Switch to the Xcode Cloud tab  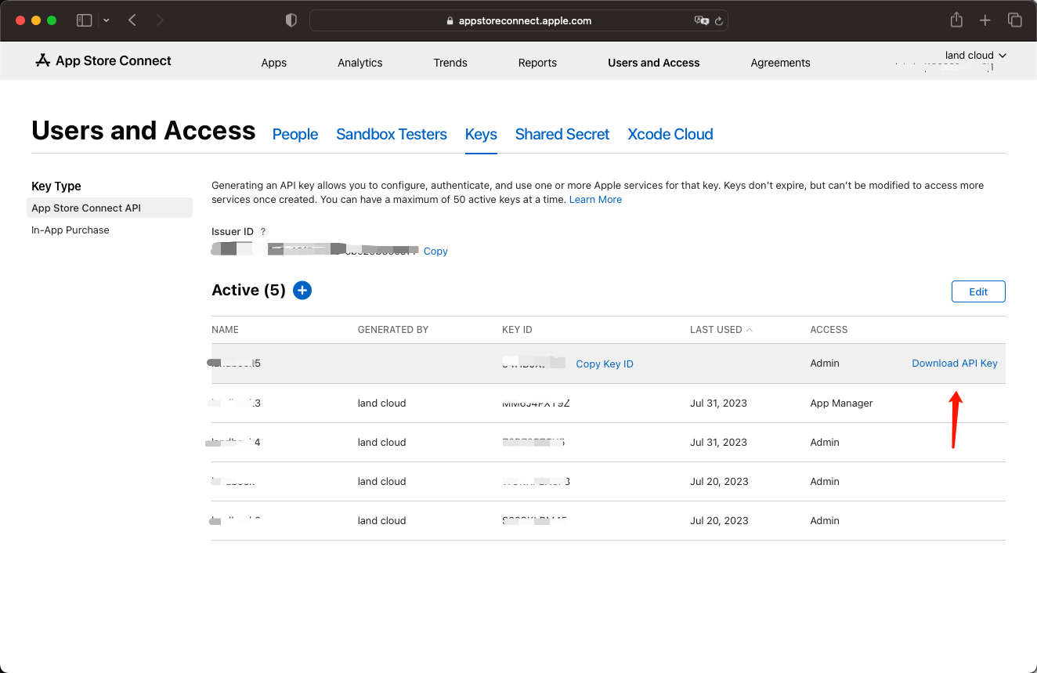[x=670, y=134]
